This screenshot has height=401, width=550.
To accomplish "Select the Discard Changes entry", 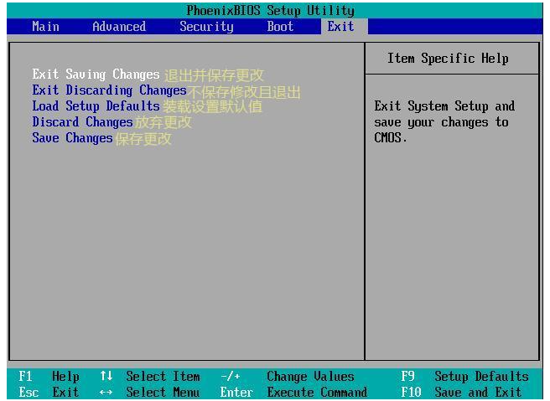I will [82, 122].
